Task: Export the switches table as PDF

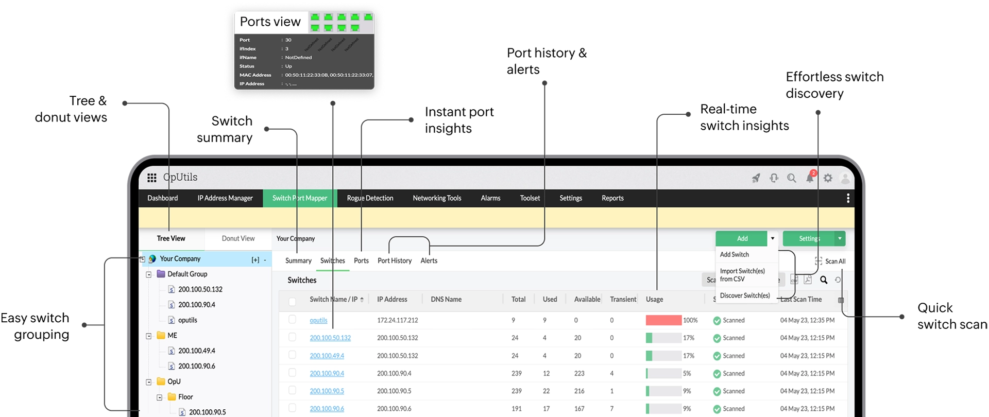Action: pyautogui.click(x=808, y=280)
